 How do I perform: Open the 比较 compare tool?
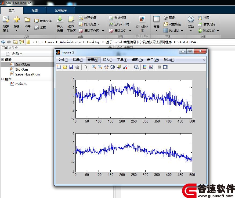click(x=40, y=27)
